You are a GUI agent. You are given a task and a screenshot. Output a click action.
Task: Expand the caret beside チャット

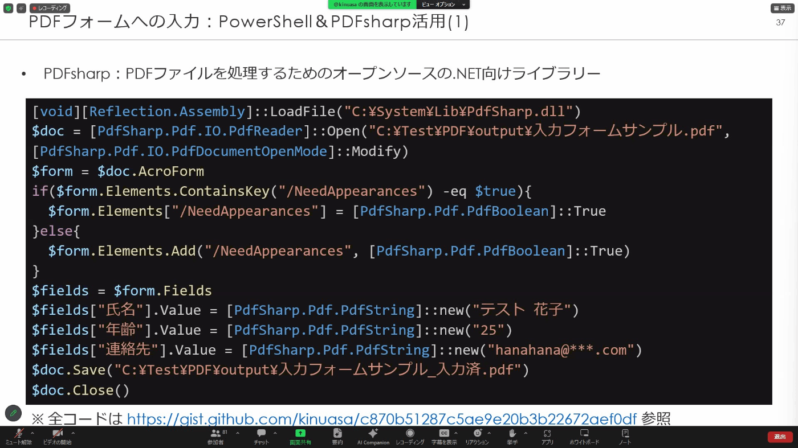click(x=275, y=433)
